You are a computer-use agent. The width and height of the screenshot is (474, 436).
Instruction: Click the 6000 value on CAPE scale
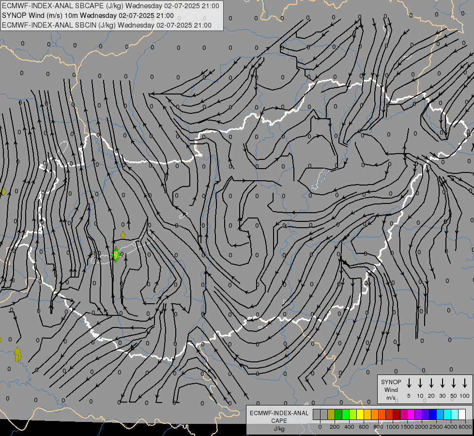point(465,427)
